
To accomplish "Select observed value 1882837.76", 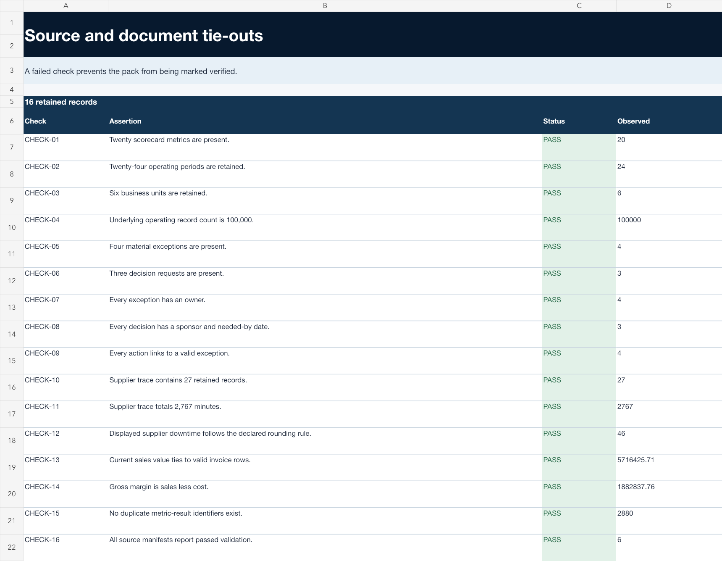I will (669, 494).
